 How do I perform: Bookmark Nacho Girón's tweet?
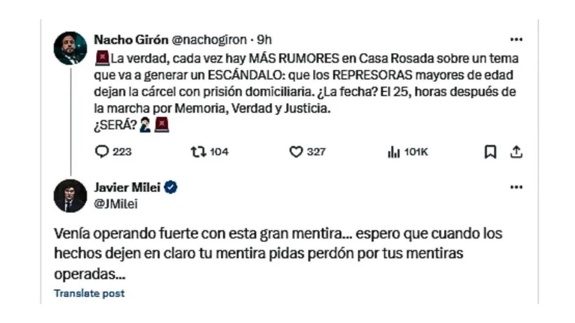[490, 152]
